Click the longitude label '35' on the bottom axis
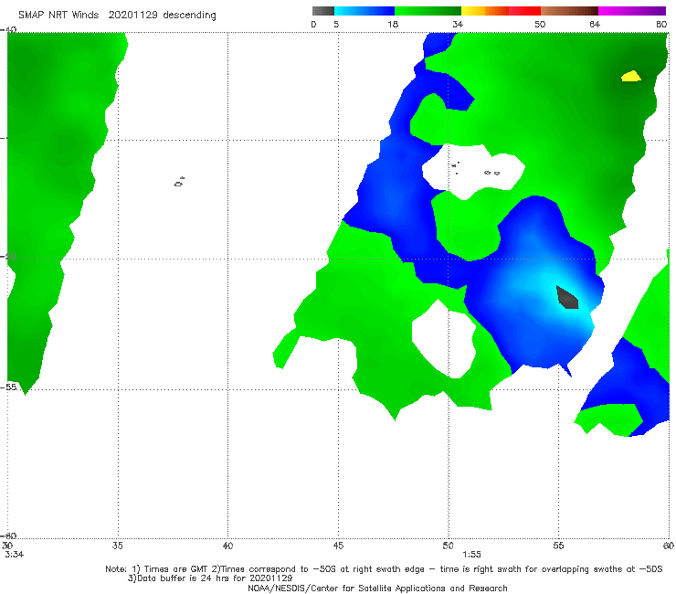This screenshot has width=676, height=594. pyautogui.click(x=118, y=546)
